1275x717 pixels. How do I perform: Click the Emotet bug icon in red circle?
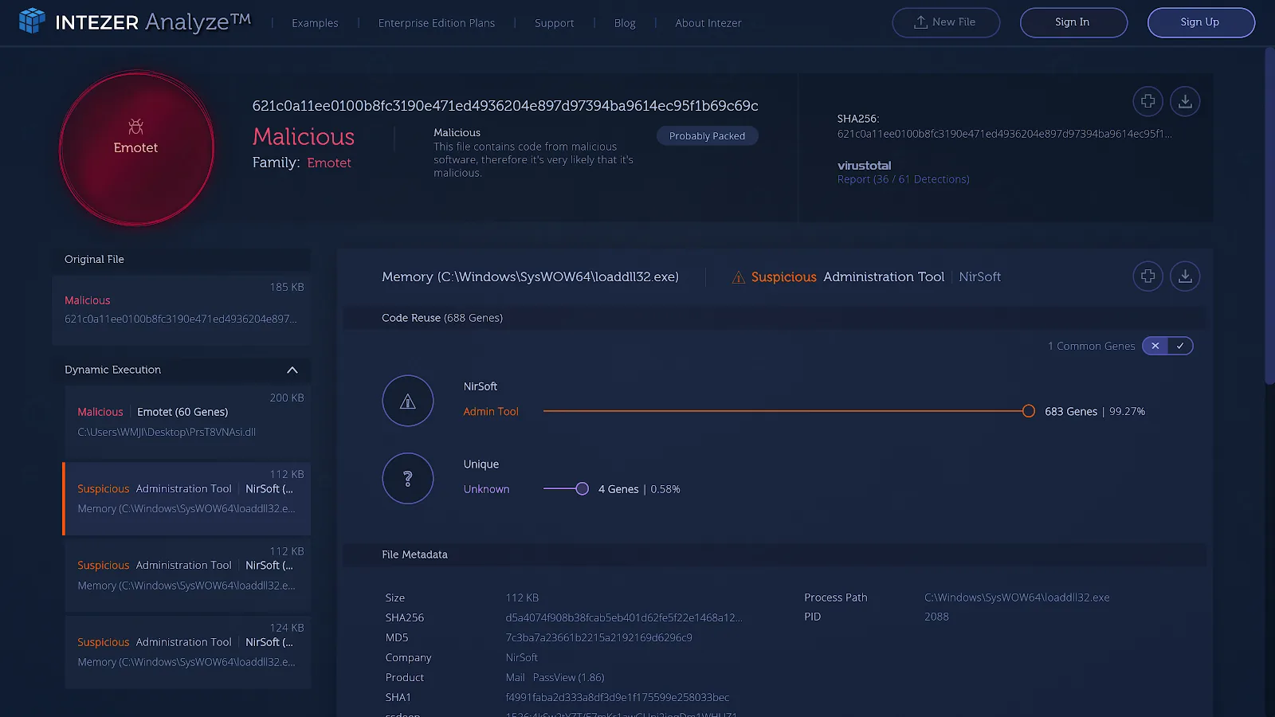tap(136, 127)
